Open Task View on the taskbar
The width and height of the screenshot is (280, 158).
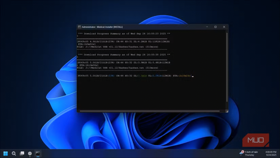tap(22, 153)
